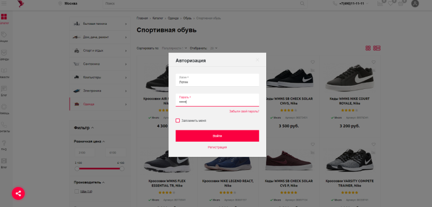Open the shopping cart icon in header
The width and height of the screenshot is (432, 207).
pos(401,3)
